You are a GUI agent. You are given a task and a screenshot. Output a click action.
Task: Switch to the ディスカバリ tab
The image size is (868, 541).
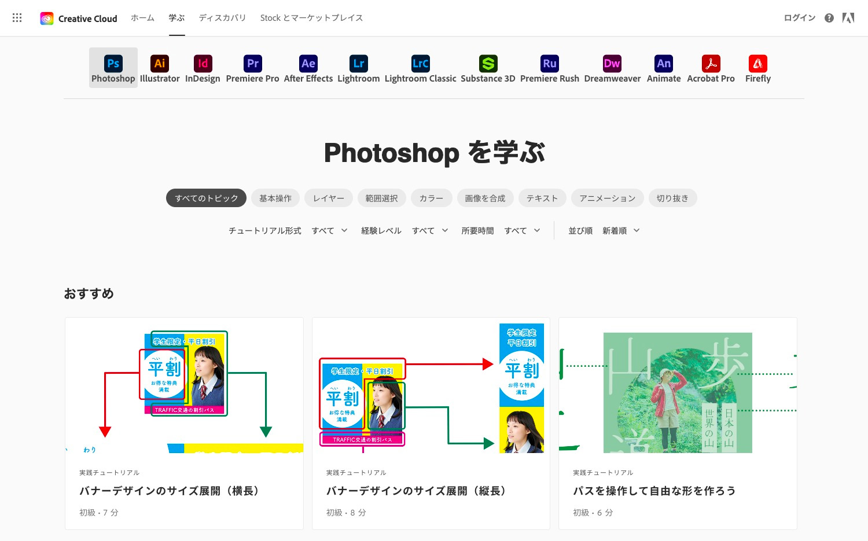point(223,18)
